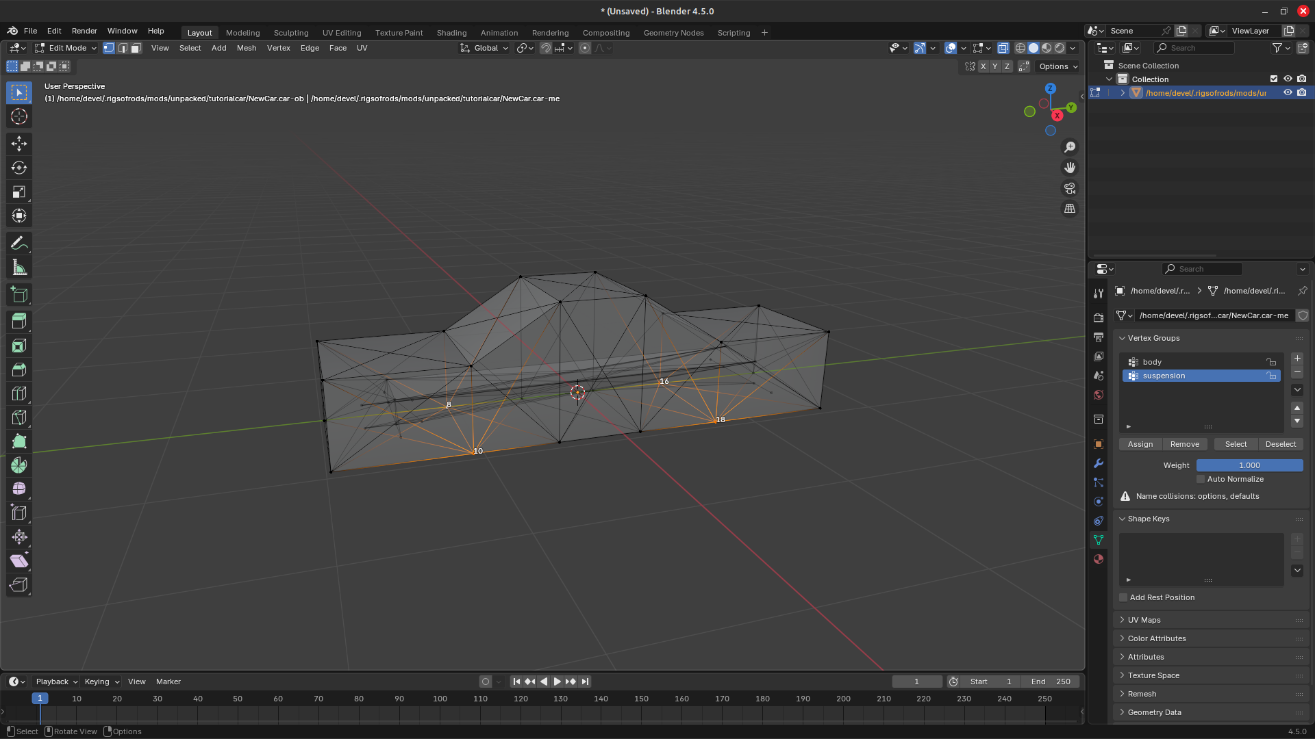Select the Knife tool
The image size is (1315, 739).
pos(19,417)
